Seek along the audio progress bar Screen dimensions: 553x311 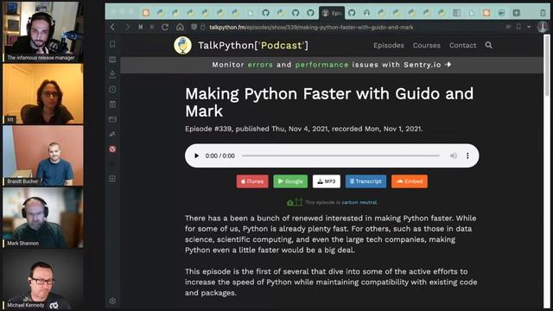pos(340,155)
